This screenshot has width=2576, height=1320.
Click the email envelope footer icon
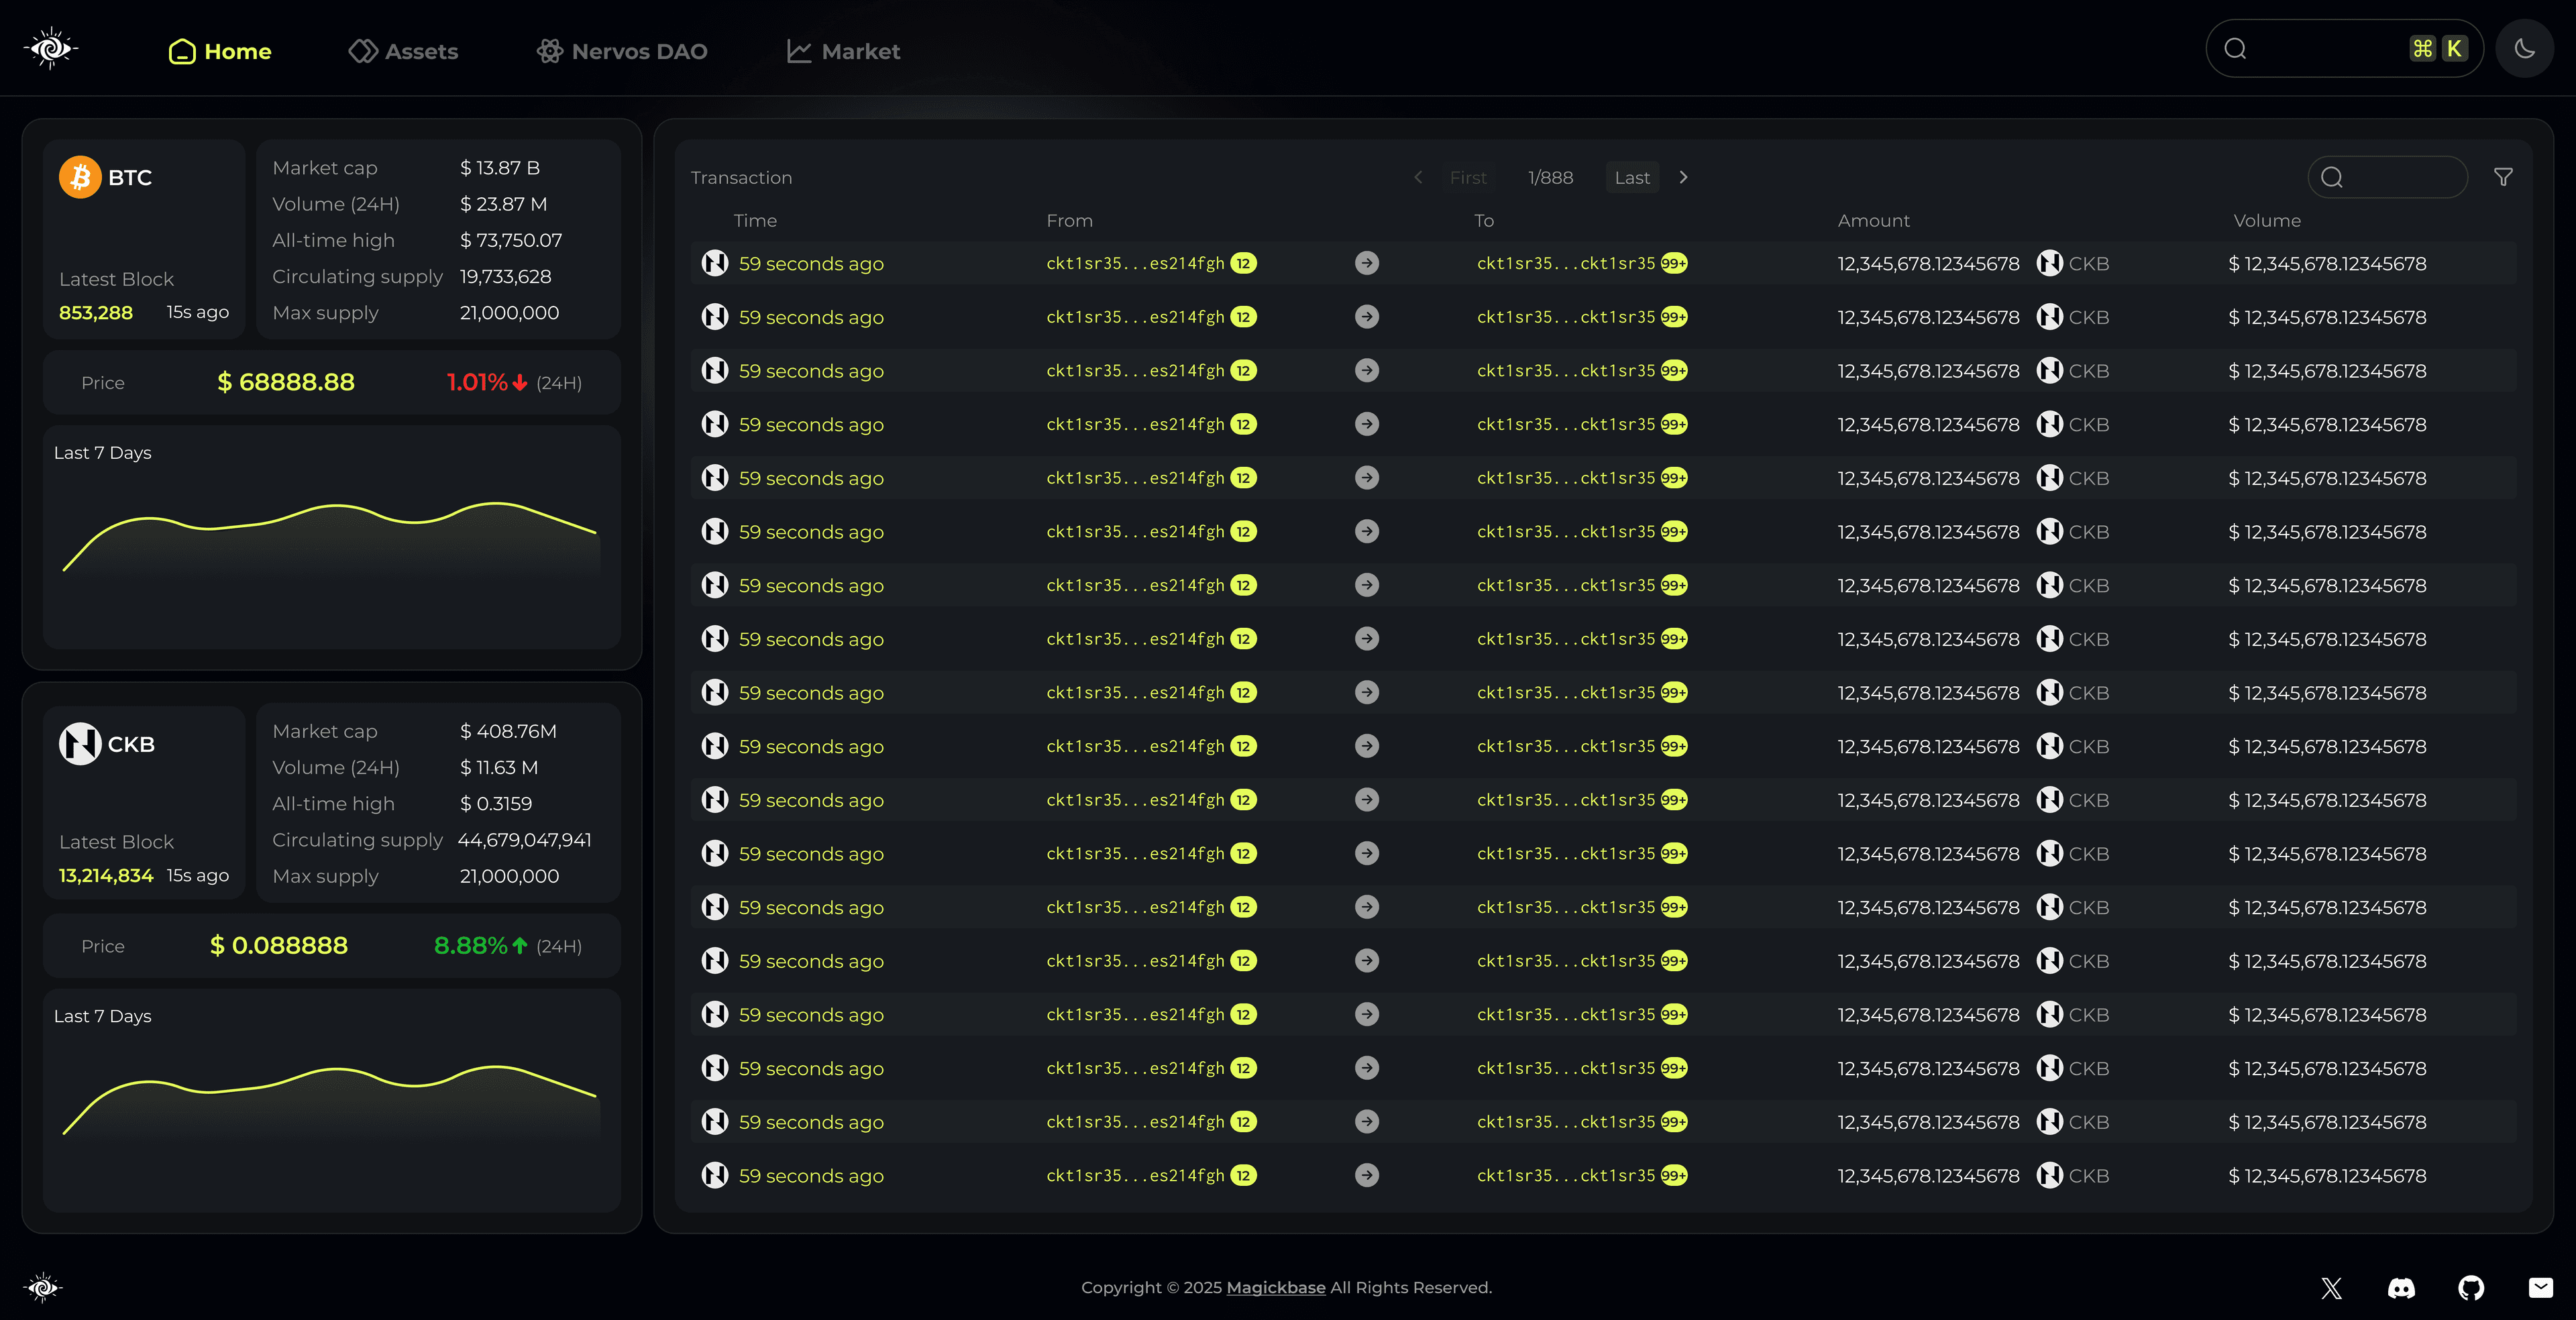coord(2541,1288)
